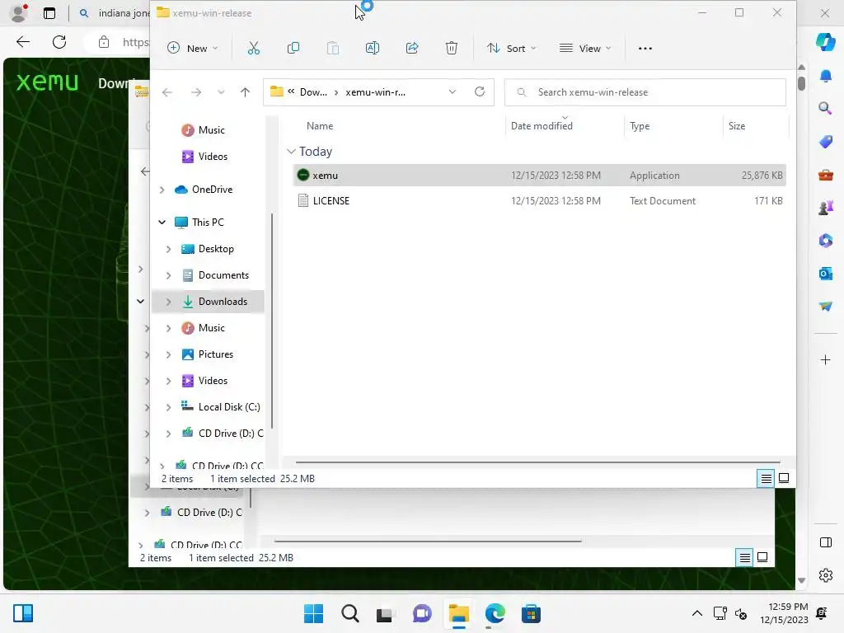
Task: Click browser back arrow button
Action: coord(23,42)
